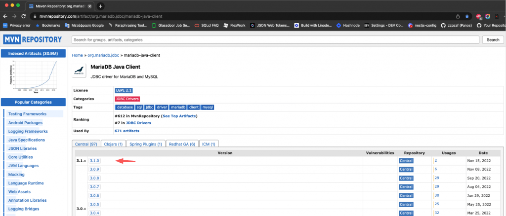
Task: Open the Hashnode bookmark
Action: (x=348, y=25)
